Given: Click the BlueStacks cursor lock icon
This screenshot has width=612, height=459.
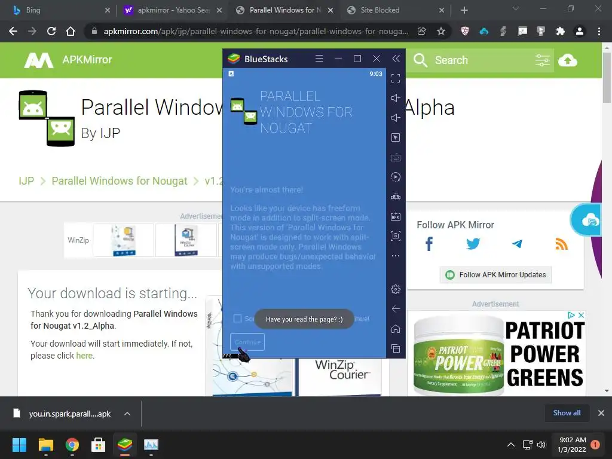Looking at the screenshot, I should pos(396,137).
